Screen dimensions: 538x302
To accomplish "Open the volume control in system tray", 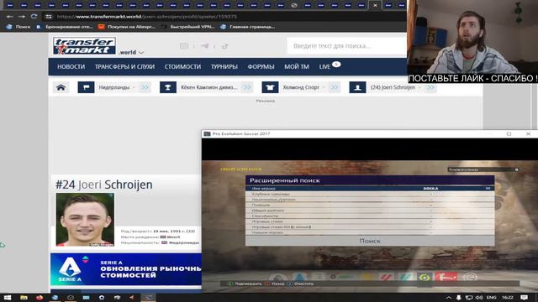I will pyautogui.click(x=479, y=297).
